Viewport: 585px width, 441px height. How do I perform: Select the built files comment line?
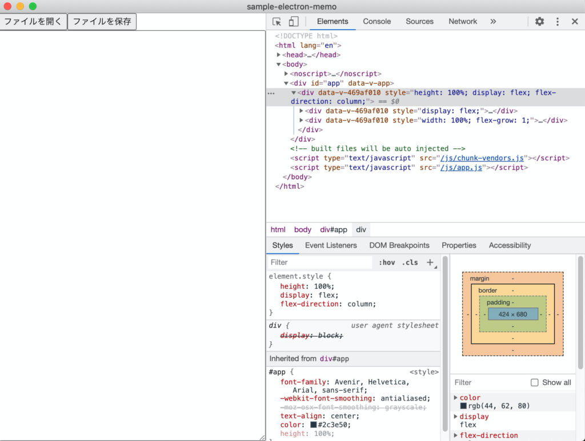[378, 148]
